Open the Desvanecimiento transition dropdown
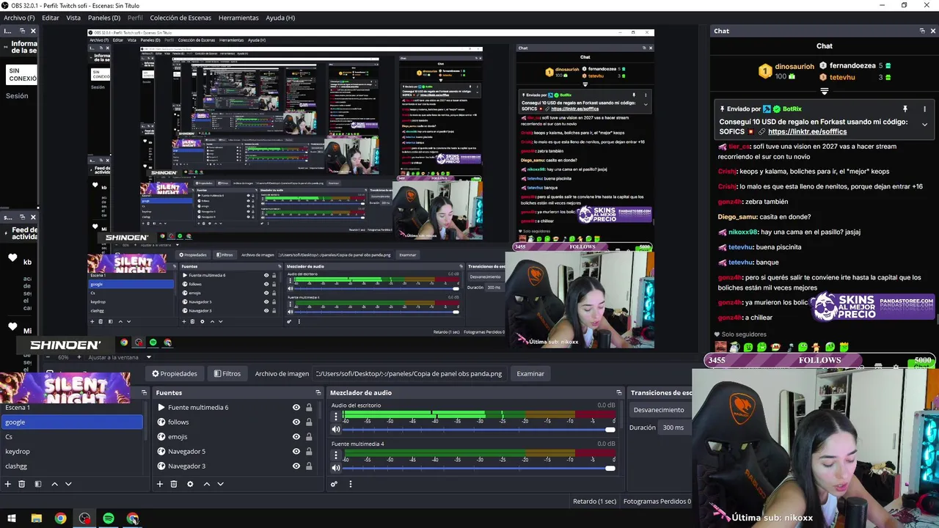This screenshot has width=939, height=528. coord(660,410)
